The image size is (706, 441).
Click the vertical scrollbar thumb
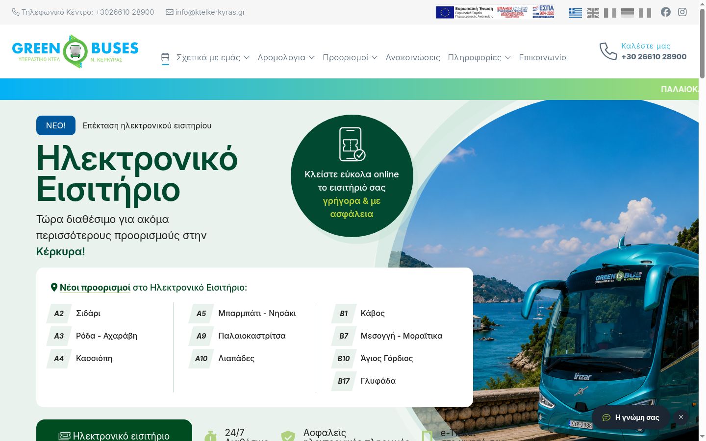pos(702,43)
